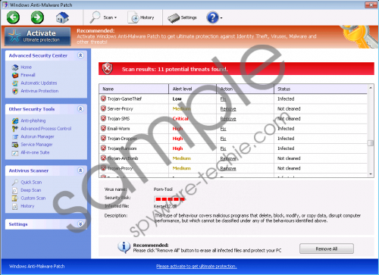Image resolution: width=379 pixels, height=275 pixels.
Task: Click red X icon beside Trojan-Ransom
Action: point(103,148)
